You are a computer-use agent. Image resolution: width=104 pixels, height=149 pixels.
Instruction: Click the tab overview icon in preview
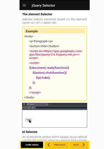click(24, 104)
